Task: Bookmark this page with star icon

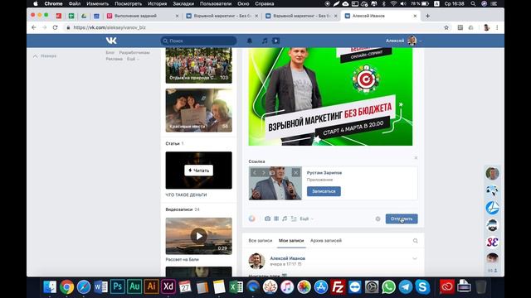Action: pos(446,27)
